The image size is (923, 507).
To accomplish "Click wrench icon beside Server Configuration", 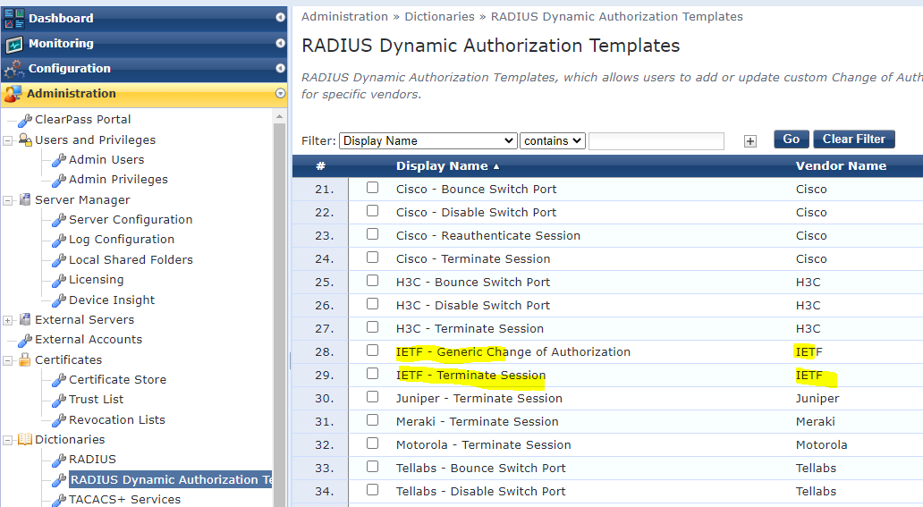I will click(x=59, y=220).
